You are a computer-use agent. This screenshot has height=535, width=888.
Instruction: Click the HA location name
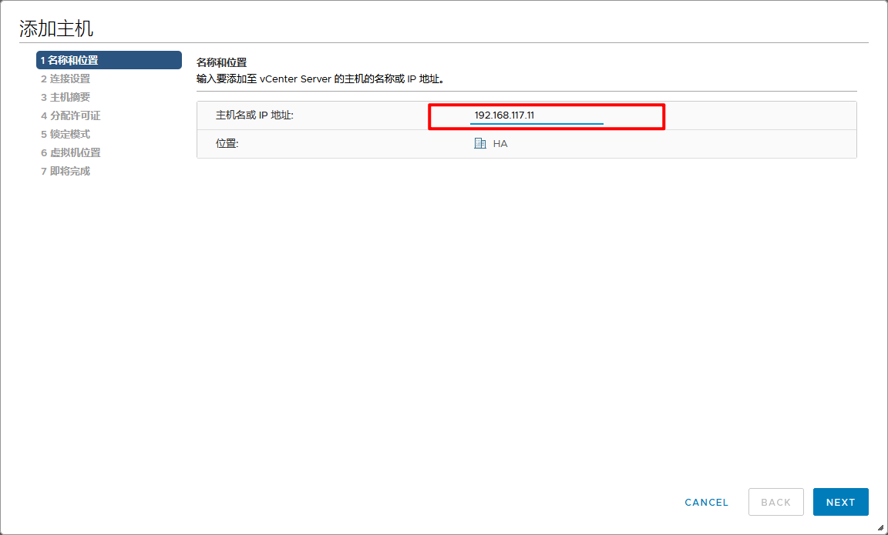pos(500,144)
